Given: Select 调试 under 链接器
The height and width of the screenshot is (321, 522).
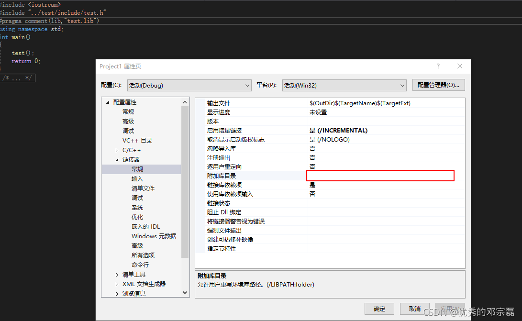Looking at the screenshot, I should (137, 198).
